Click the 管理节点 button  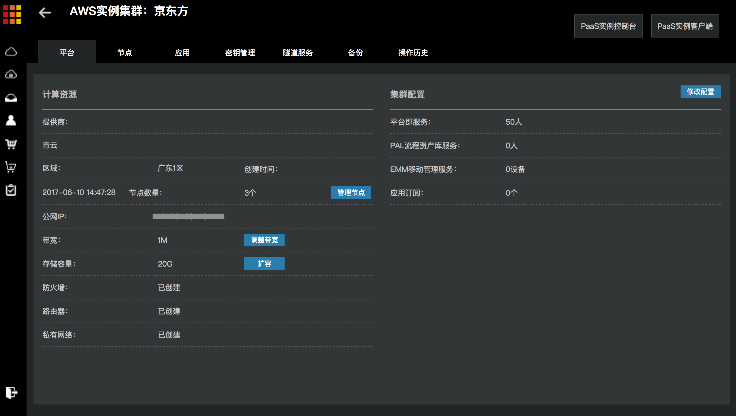(351, 193)
